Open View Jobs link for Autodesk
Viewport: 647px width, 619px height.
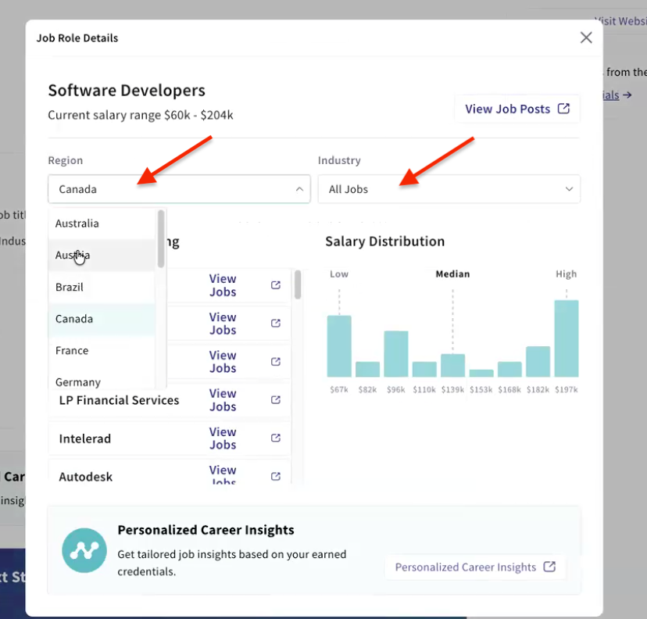click(223, 474)
